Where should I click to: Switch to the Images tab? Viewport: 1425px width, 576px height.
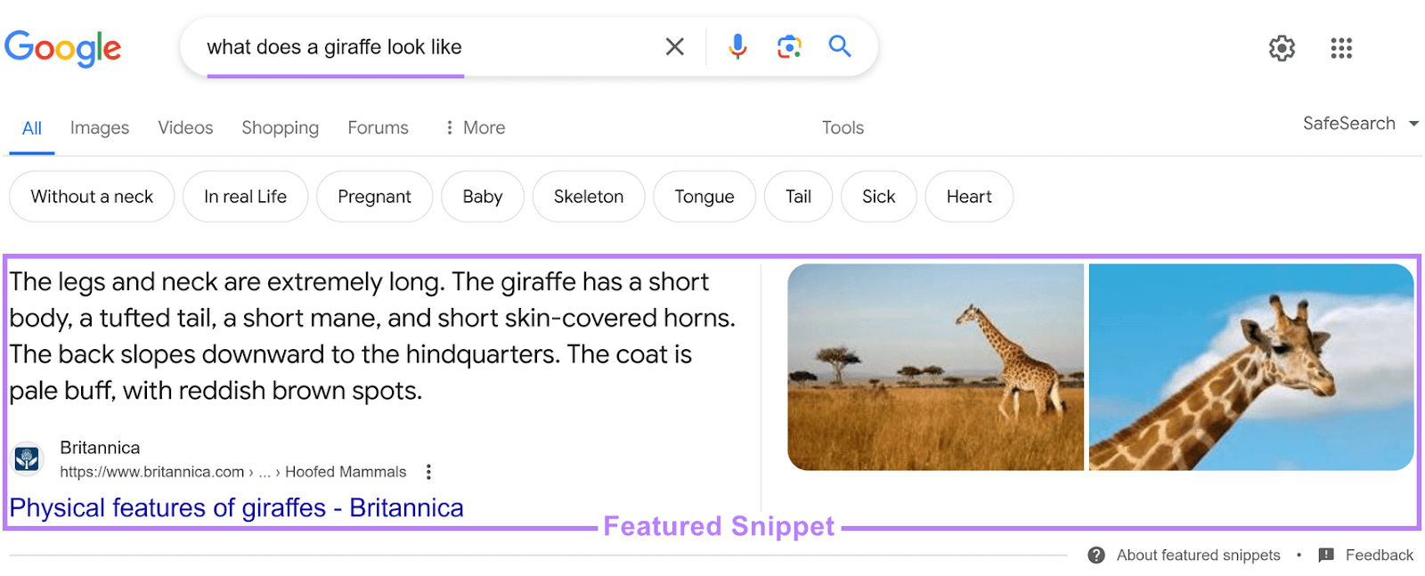point(99,127)
